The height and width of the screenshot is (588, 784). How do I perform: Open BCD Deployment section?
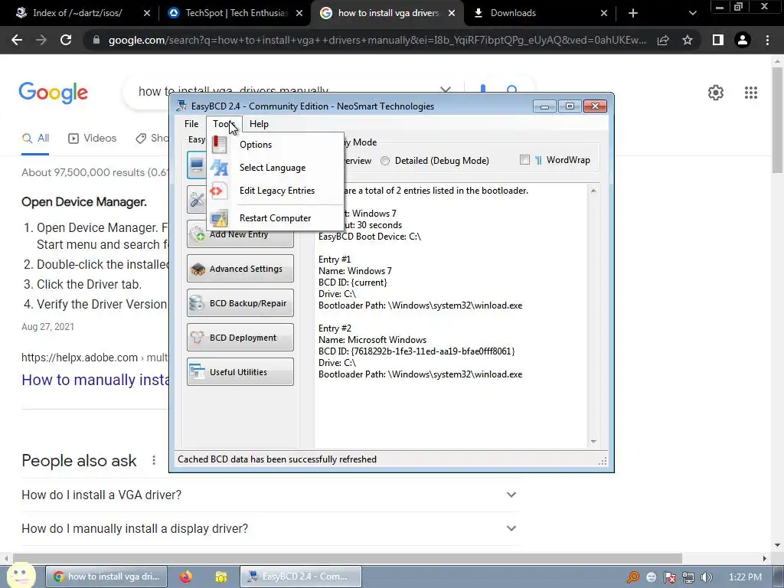[240, 338]
